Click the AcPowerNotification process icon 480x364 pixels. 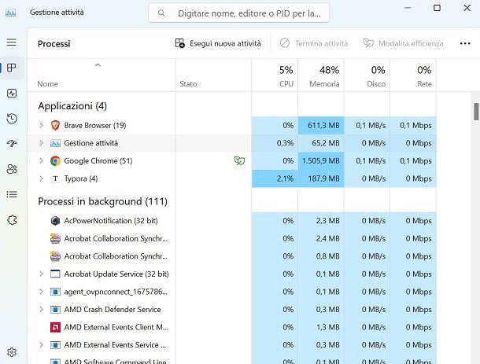click(x=55, y=221)
